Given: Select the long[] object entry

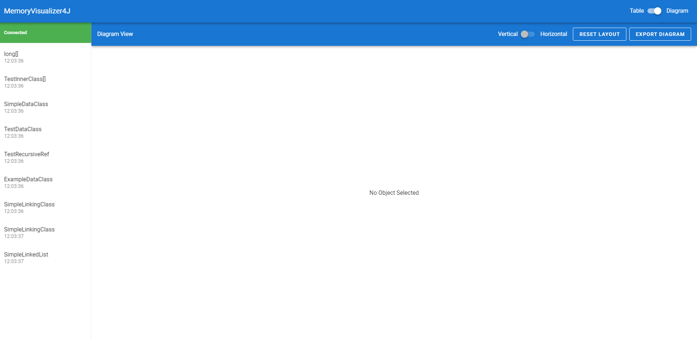Looking at the screenshot, I should [x=45, y=57].
